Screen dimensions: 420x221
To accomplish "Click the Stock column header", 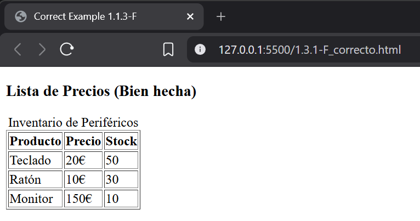I will (x=121, y=141).
